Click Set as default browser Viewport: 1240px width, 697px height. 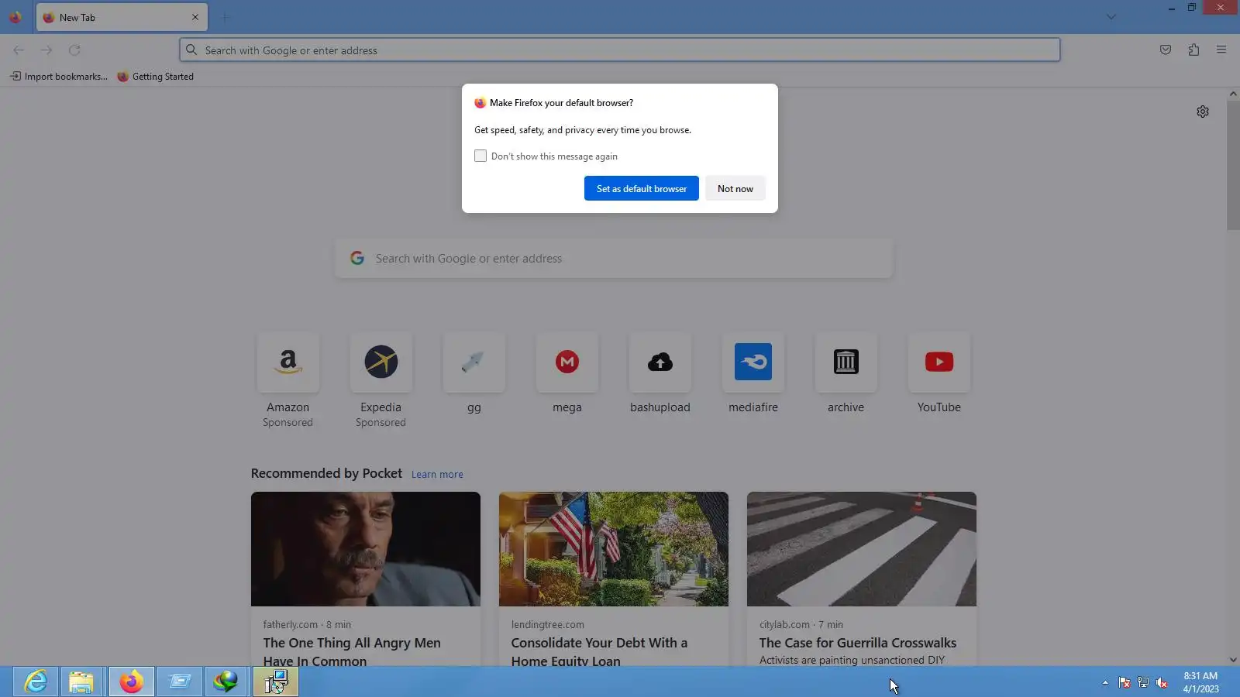642,188
